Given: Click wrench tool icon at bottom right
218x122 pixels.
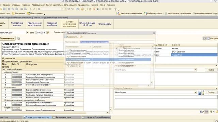Looking at the screenshot, I should coord(211,112).
